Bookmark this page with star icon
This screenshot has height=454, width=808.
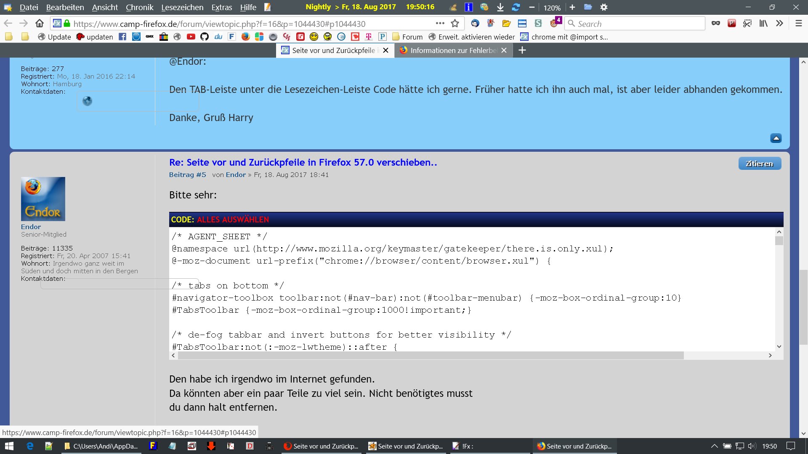[x=454, y=24]
